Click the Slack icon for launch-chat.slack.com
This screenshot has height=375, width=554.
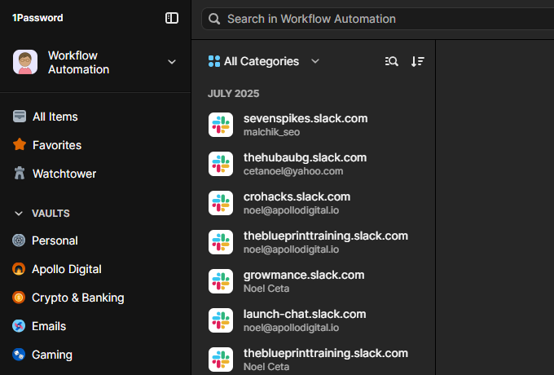221,320
